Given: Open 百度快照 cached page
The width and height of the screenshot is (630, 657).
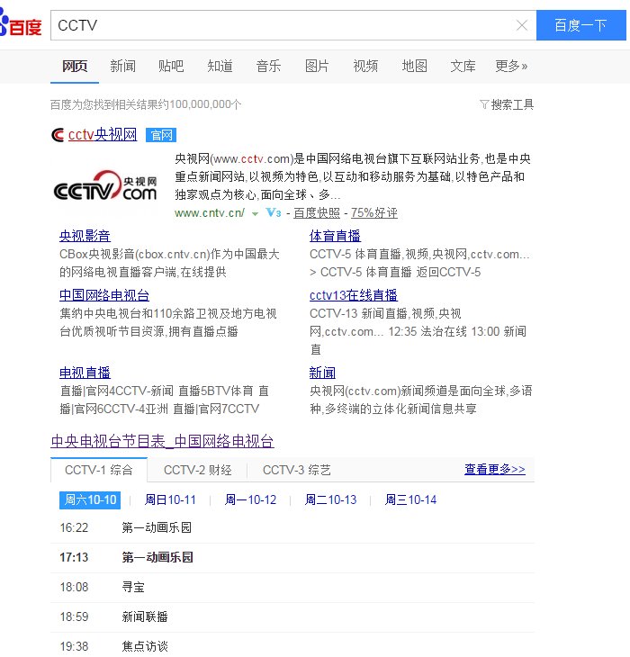Looking at the screenshot, I should point(317,213).
